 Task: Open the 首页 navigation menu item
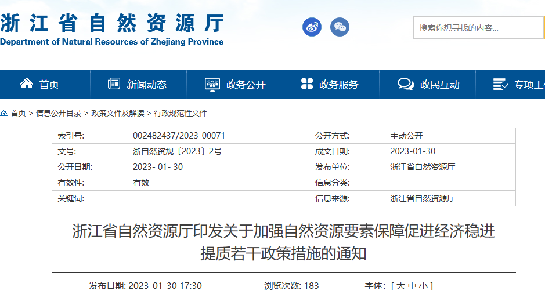[49, 85]
